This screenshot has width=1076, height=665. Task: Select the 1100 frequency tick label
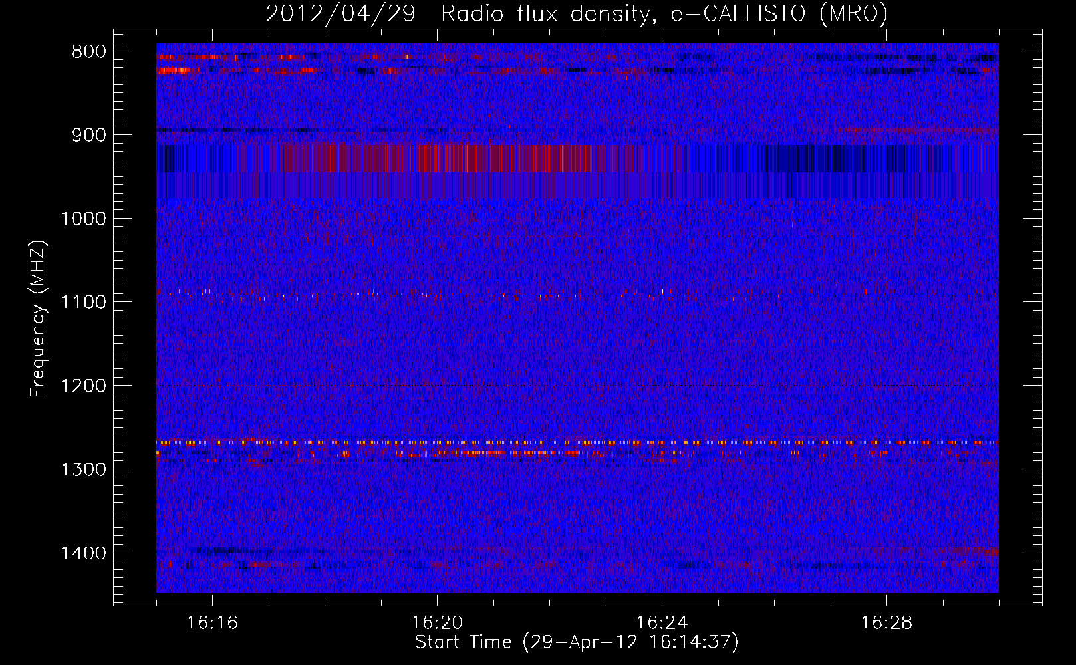pyautogui.click(x=84, y=303)
